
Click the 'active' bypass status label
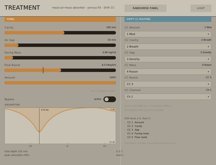point(97,99)
